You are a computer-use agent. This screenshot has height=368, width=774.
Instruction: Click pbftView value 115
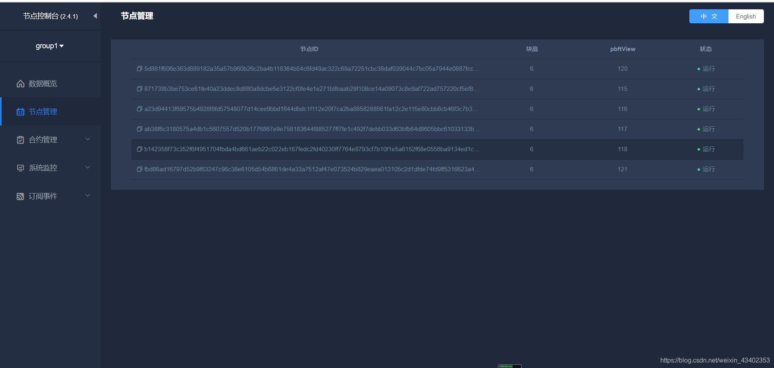[622, 89]
